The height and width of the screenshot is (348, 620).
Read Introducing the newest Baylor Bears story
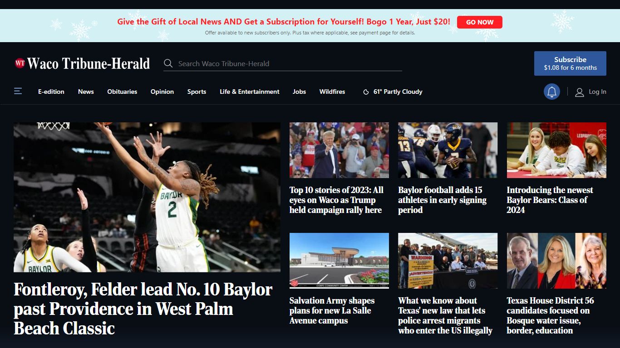click(550, 200)
